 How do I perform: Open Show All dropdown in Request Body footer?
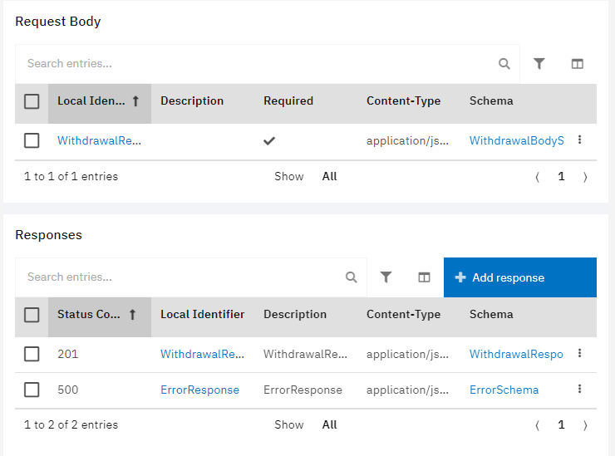point(329,176)
